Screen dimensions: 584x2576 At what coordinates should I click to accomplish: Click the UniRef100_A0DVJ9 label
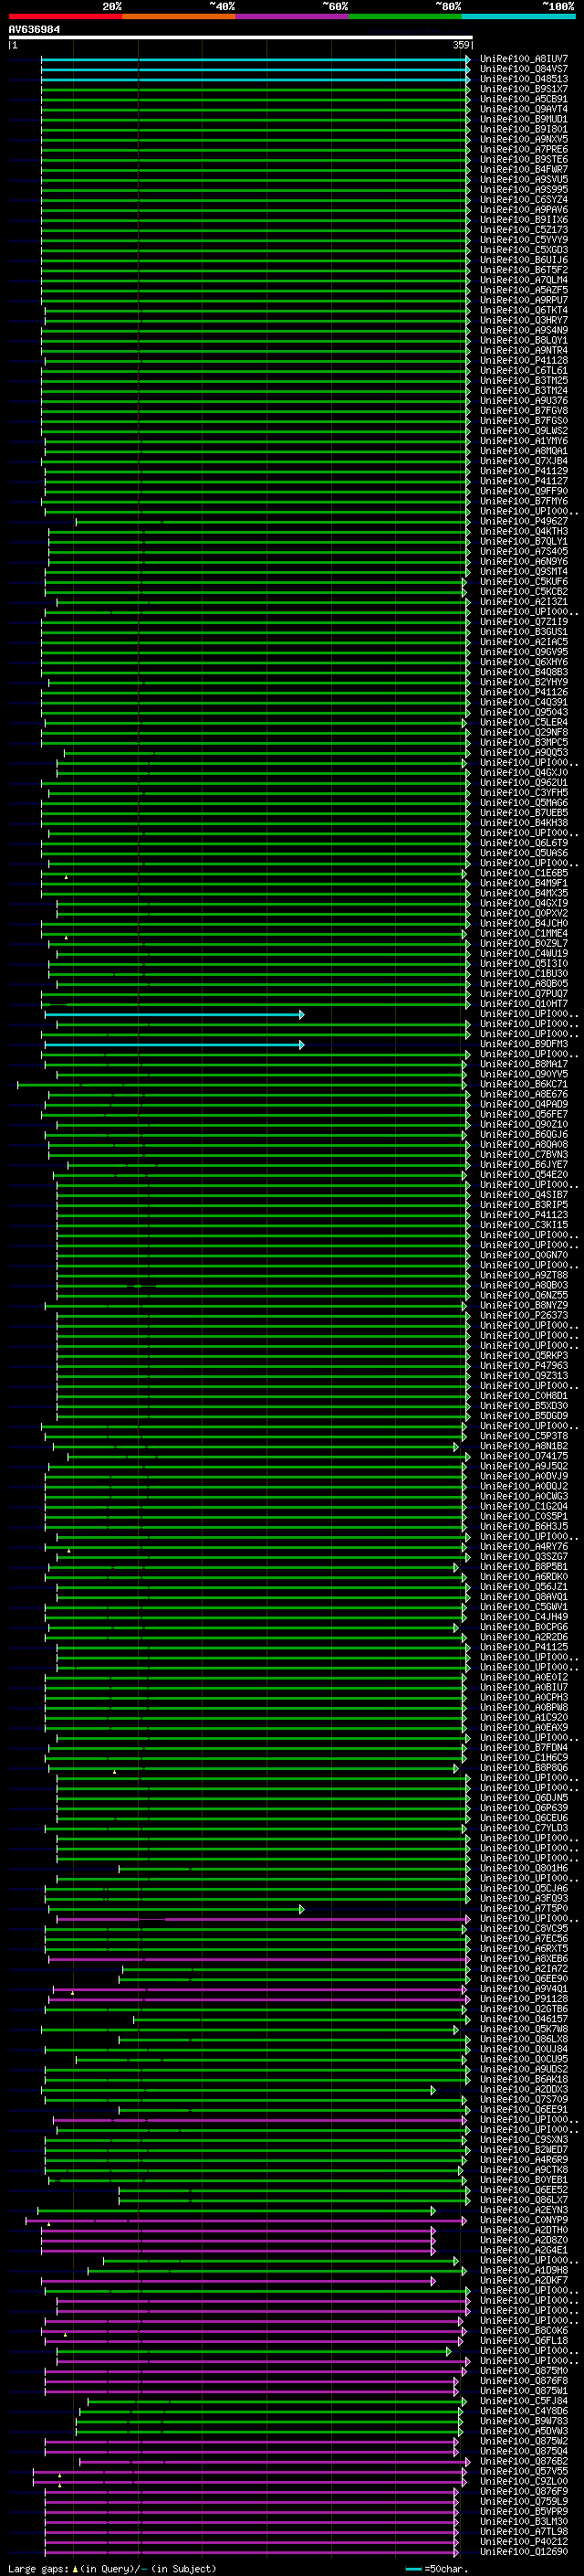524,1476
